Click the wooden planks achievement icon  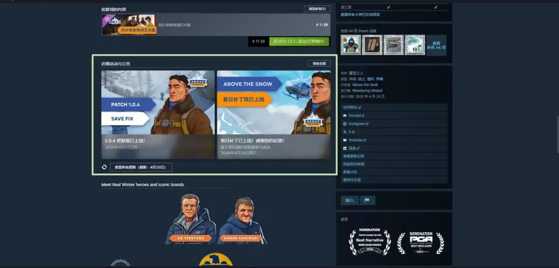click(x=372, y=45)
